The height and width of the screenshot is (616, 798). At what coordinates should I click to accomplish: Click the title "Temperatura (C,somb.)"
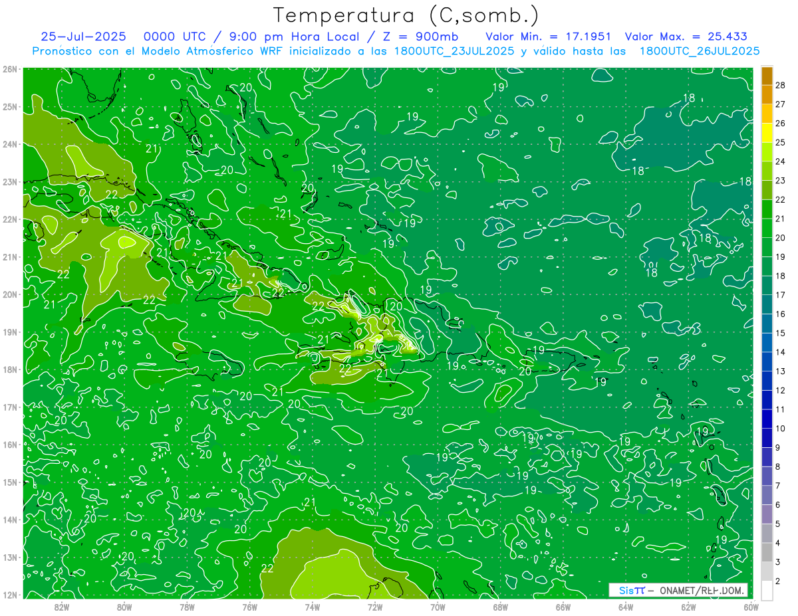point(406,16)
